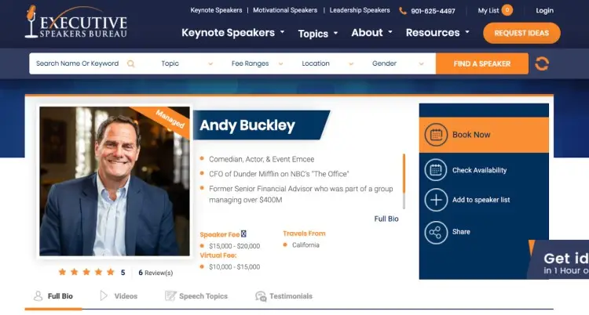Click Add to speaker list text

click(481, 200)
